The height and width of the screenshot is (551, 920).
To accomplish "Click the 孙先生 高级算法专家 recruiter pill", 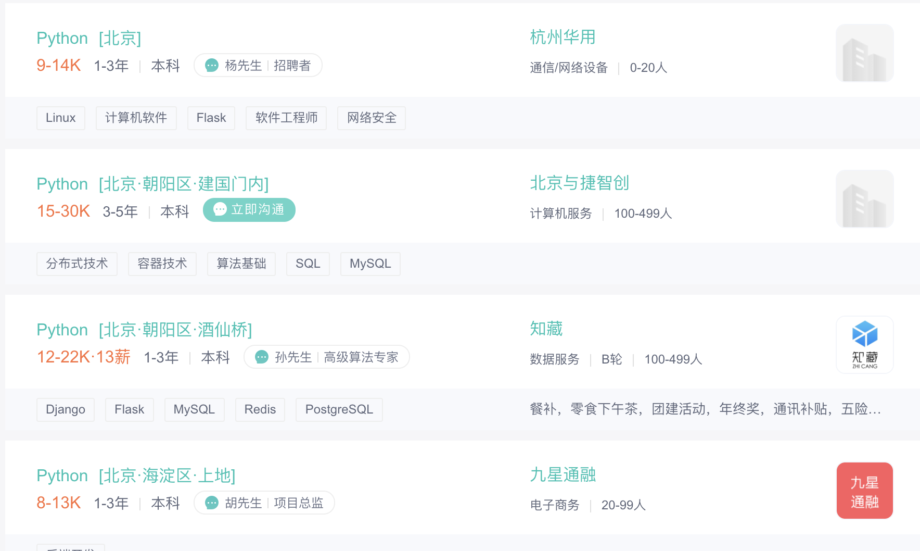I will point(327,357).
